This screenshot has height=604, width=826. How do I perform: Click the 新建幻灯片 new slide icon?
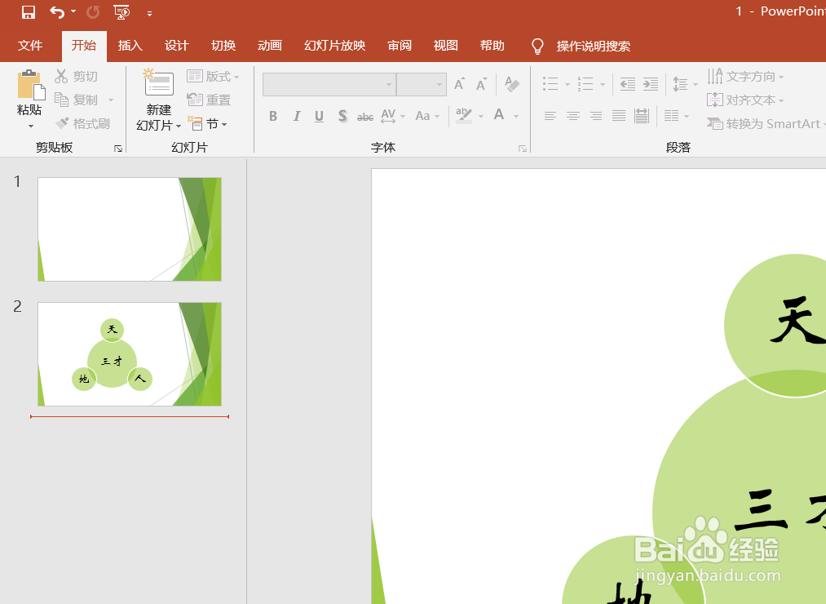click(x=158, y=82)
